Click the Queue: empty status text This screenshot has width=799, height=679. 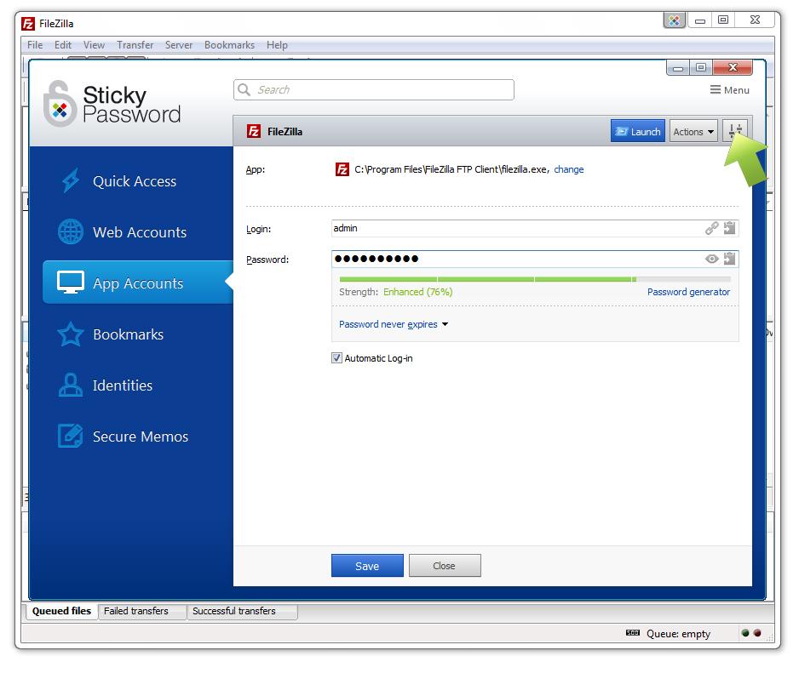click(x=678, y=634)
